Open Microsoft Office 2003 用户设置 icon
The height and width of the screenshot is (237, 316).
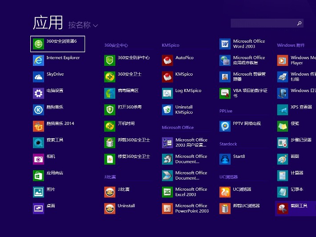pos(167,143)
